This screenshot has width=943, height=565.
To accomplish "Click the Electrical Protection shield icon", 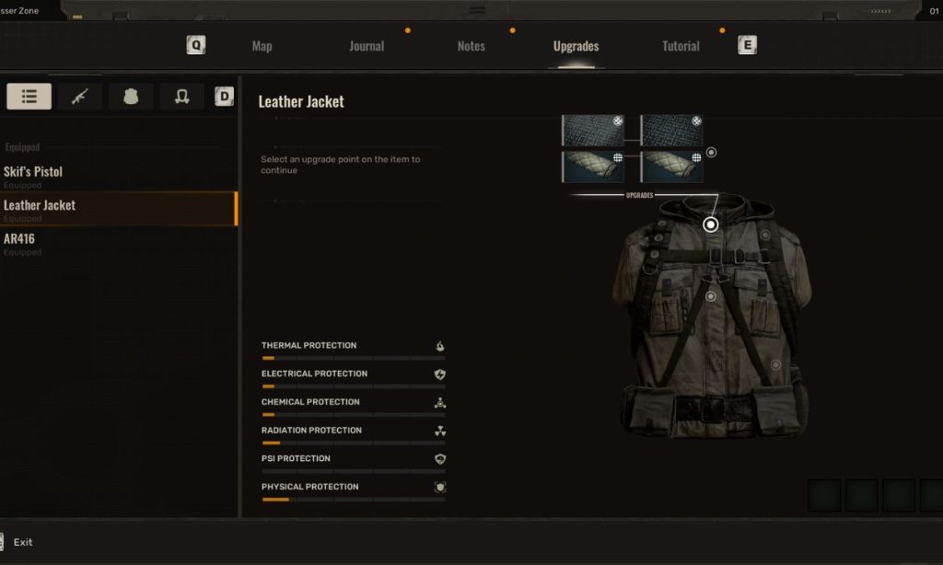I will [440, 373].
